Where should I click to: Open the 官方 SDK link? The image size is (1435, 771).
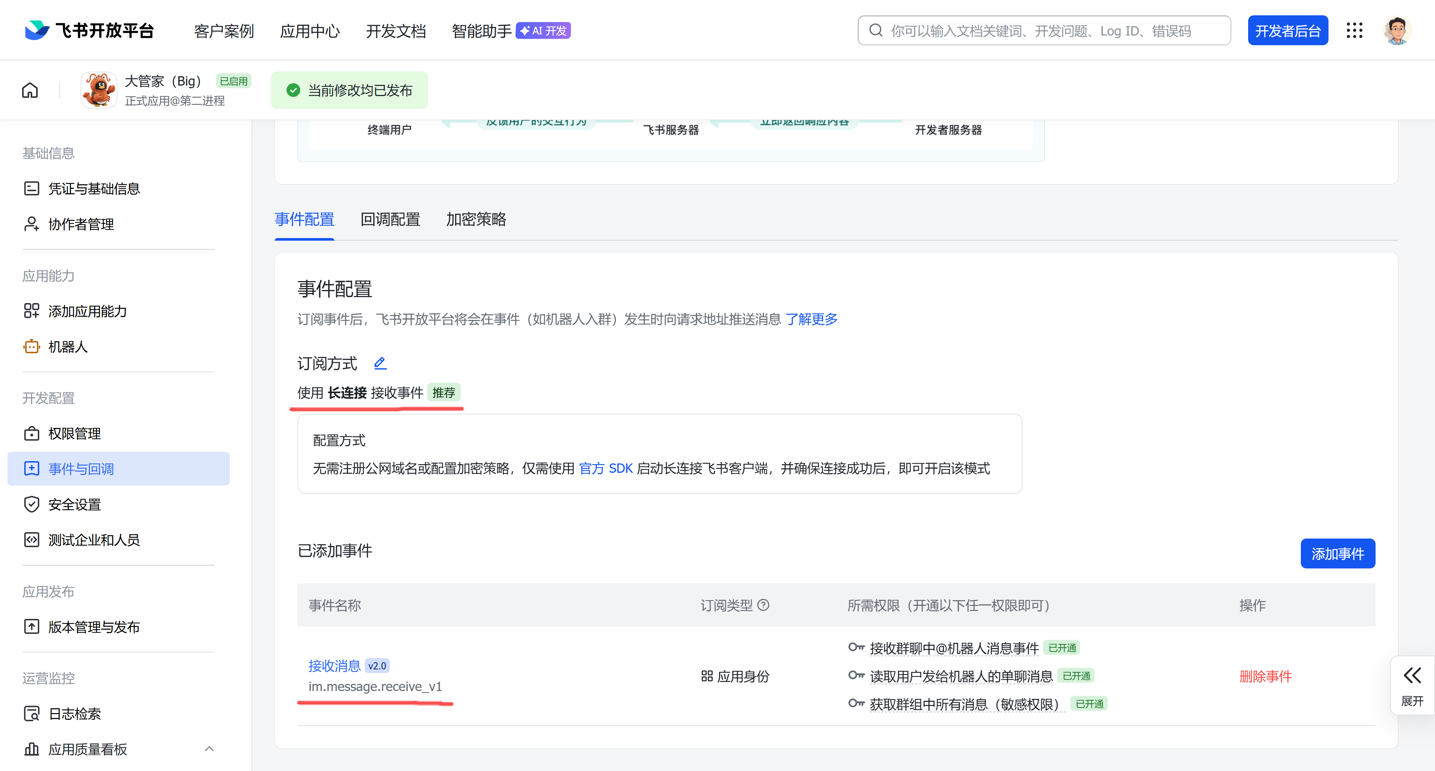[x=605, y=469]
